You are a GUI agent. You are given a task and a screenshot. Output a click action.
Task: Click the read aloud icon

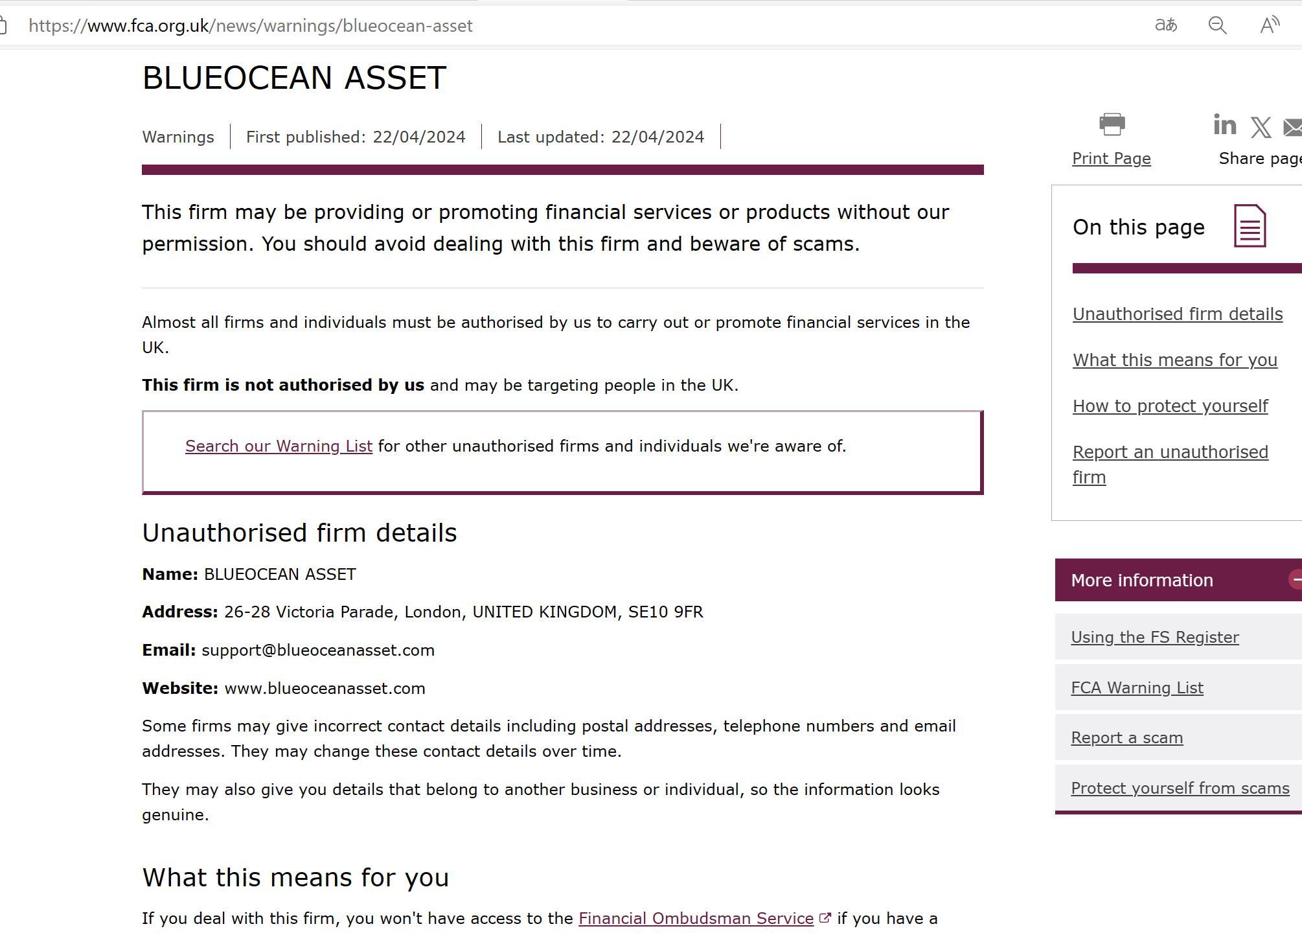(x=1270, y=25)
